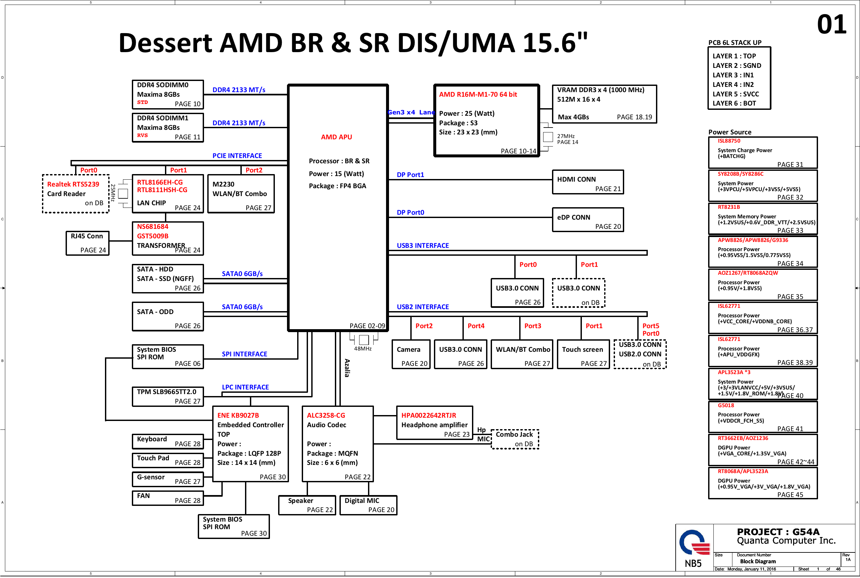Image resolution: width=860 pixels, height=578 pixels.
Task: Click the Block Diagram document number field
Action: (x=758, y=561)
